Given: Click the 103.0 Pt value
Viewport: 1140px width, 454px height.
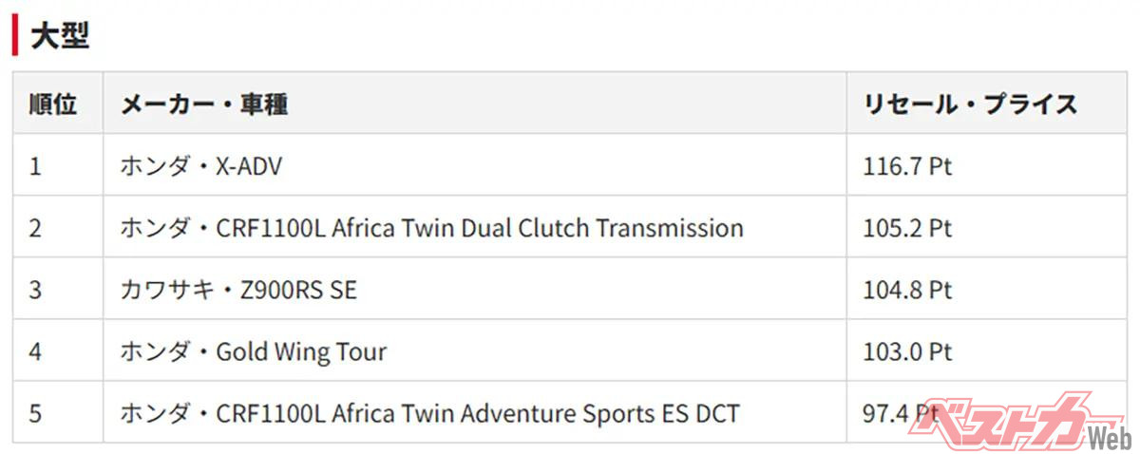Looking at the screenshot, I should click(907, 351).
